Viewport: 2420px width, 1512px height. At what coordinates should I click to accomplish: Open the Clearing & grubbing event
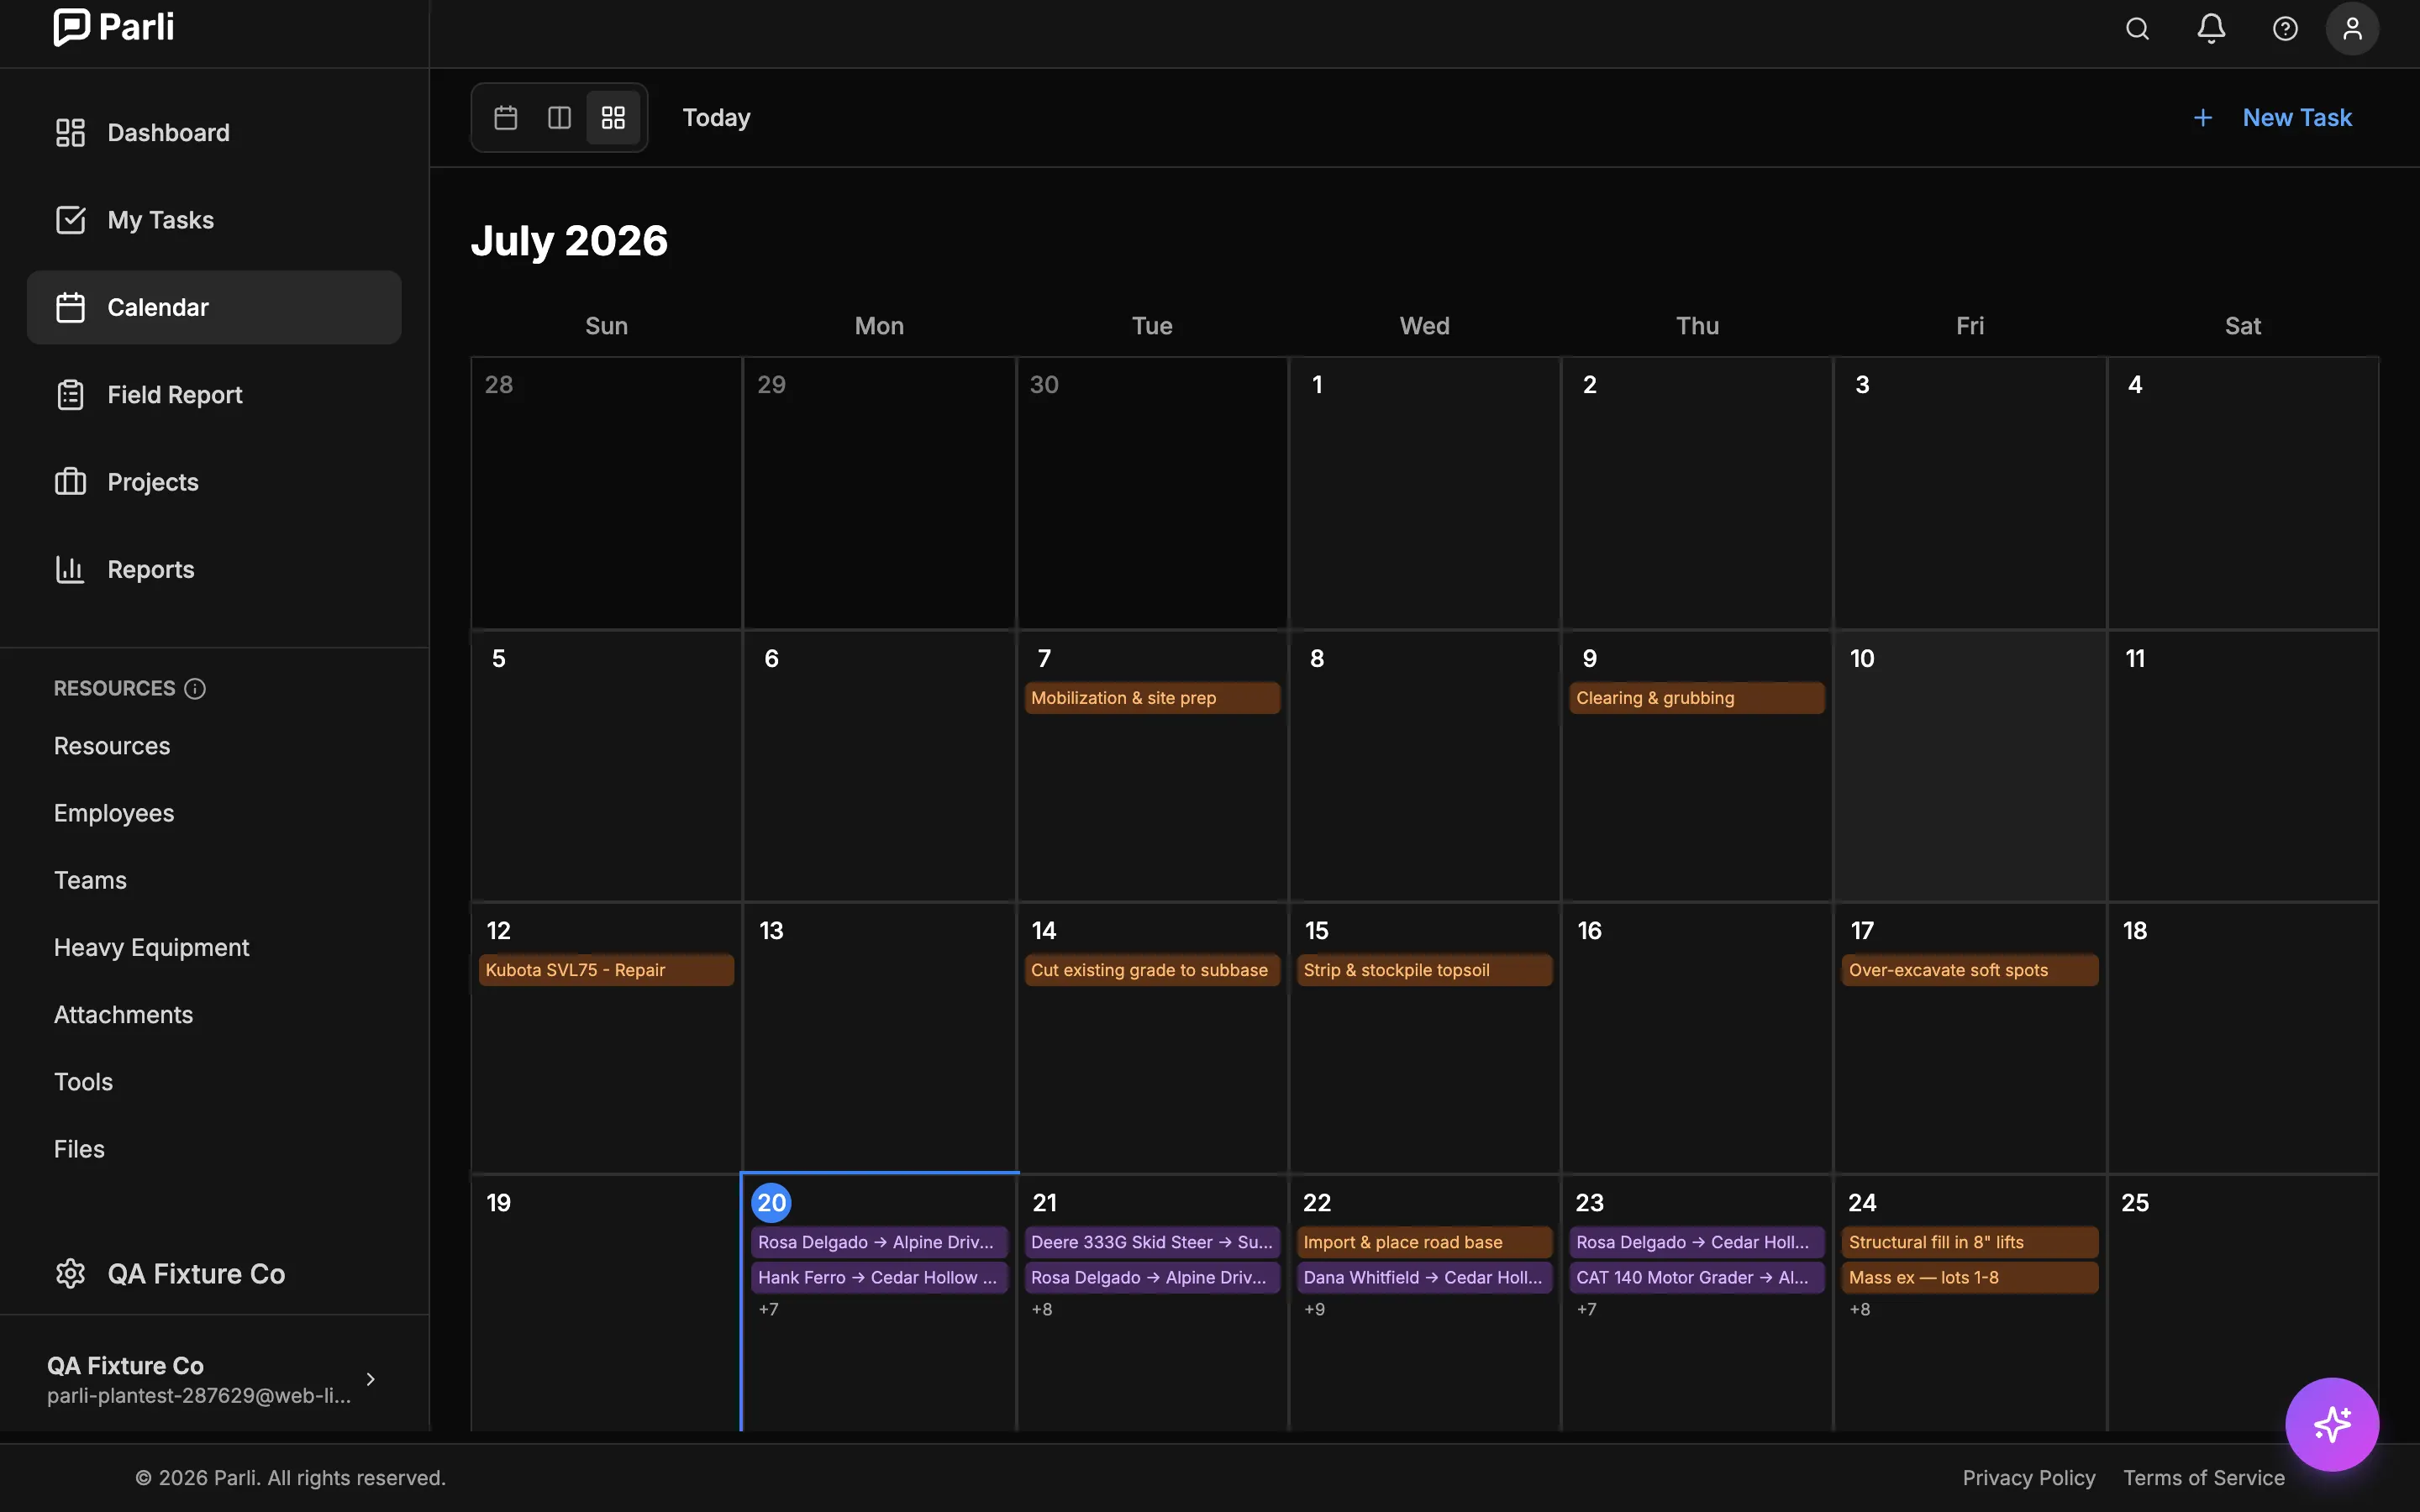tap(1697, 698)
